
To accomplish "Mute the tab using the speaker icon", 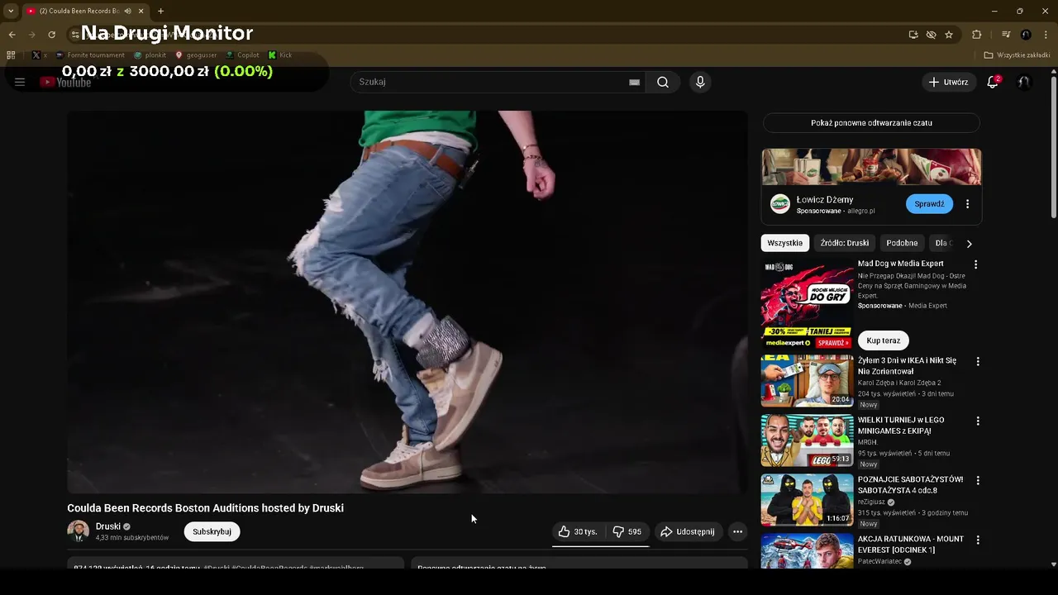I will [x=127, y=11].
